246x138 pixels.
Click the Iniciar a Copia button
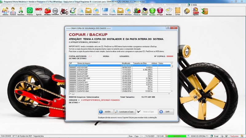pyautogui.click(x=147, y=112)
